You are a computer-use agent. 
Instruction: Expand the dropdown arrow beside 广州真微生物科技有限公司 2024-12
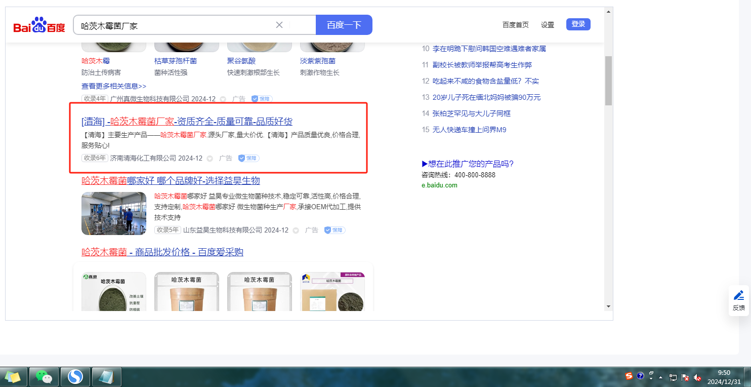(x=223, y=99)
